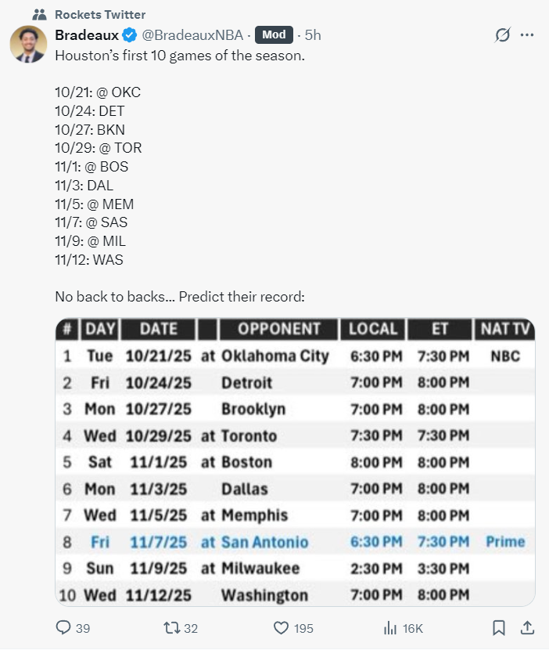Open the Rockets Twitter community link
This screenshot has width=549, height=650.
[100, 15]
